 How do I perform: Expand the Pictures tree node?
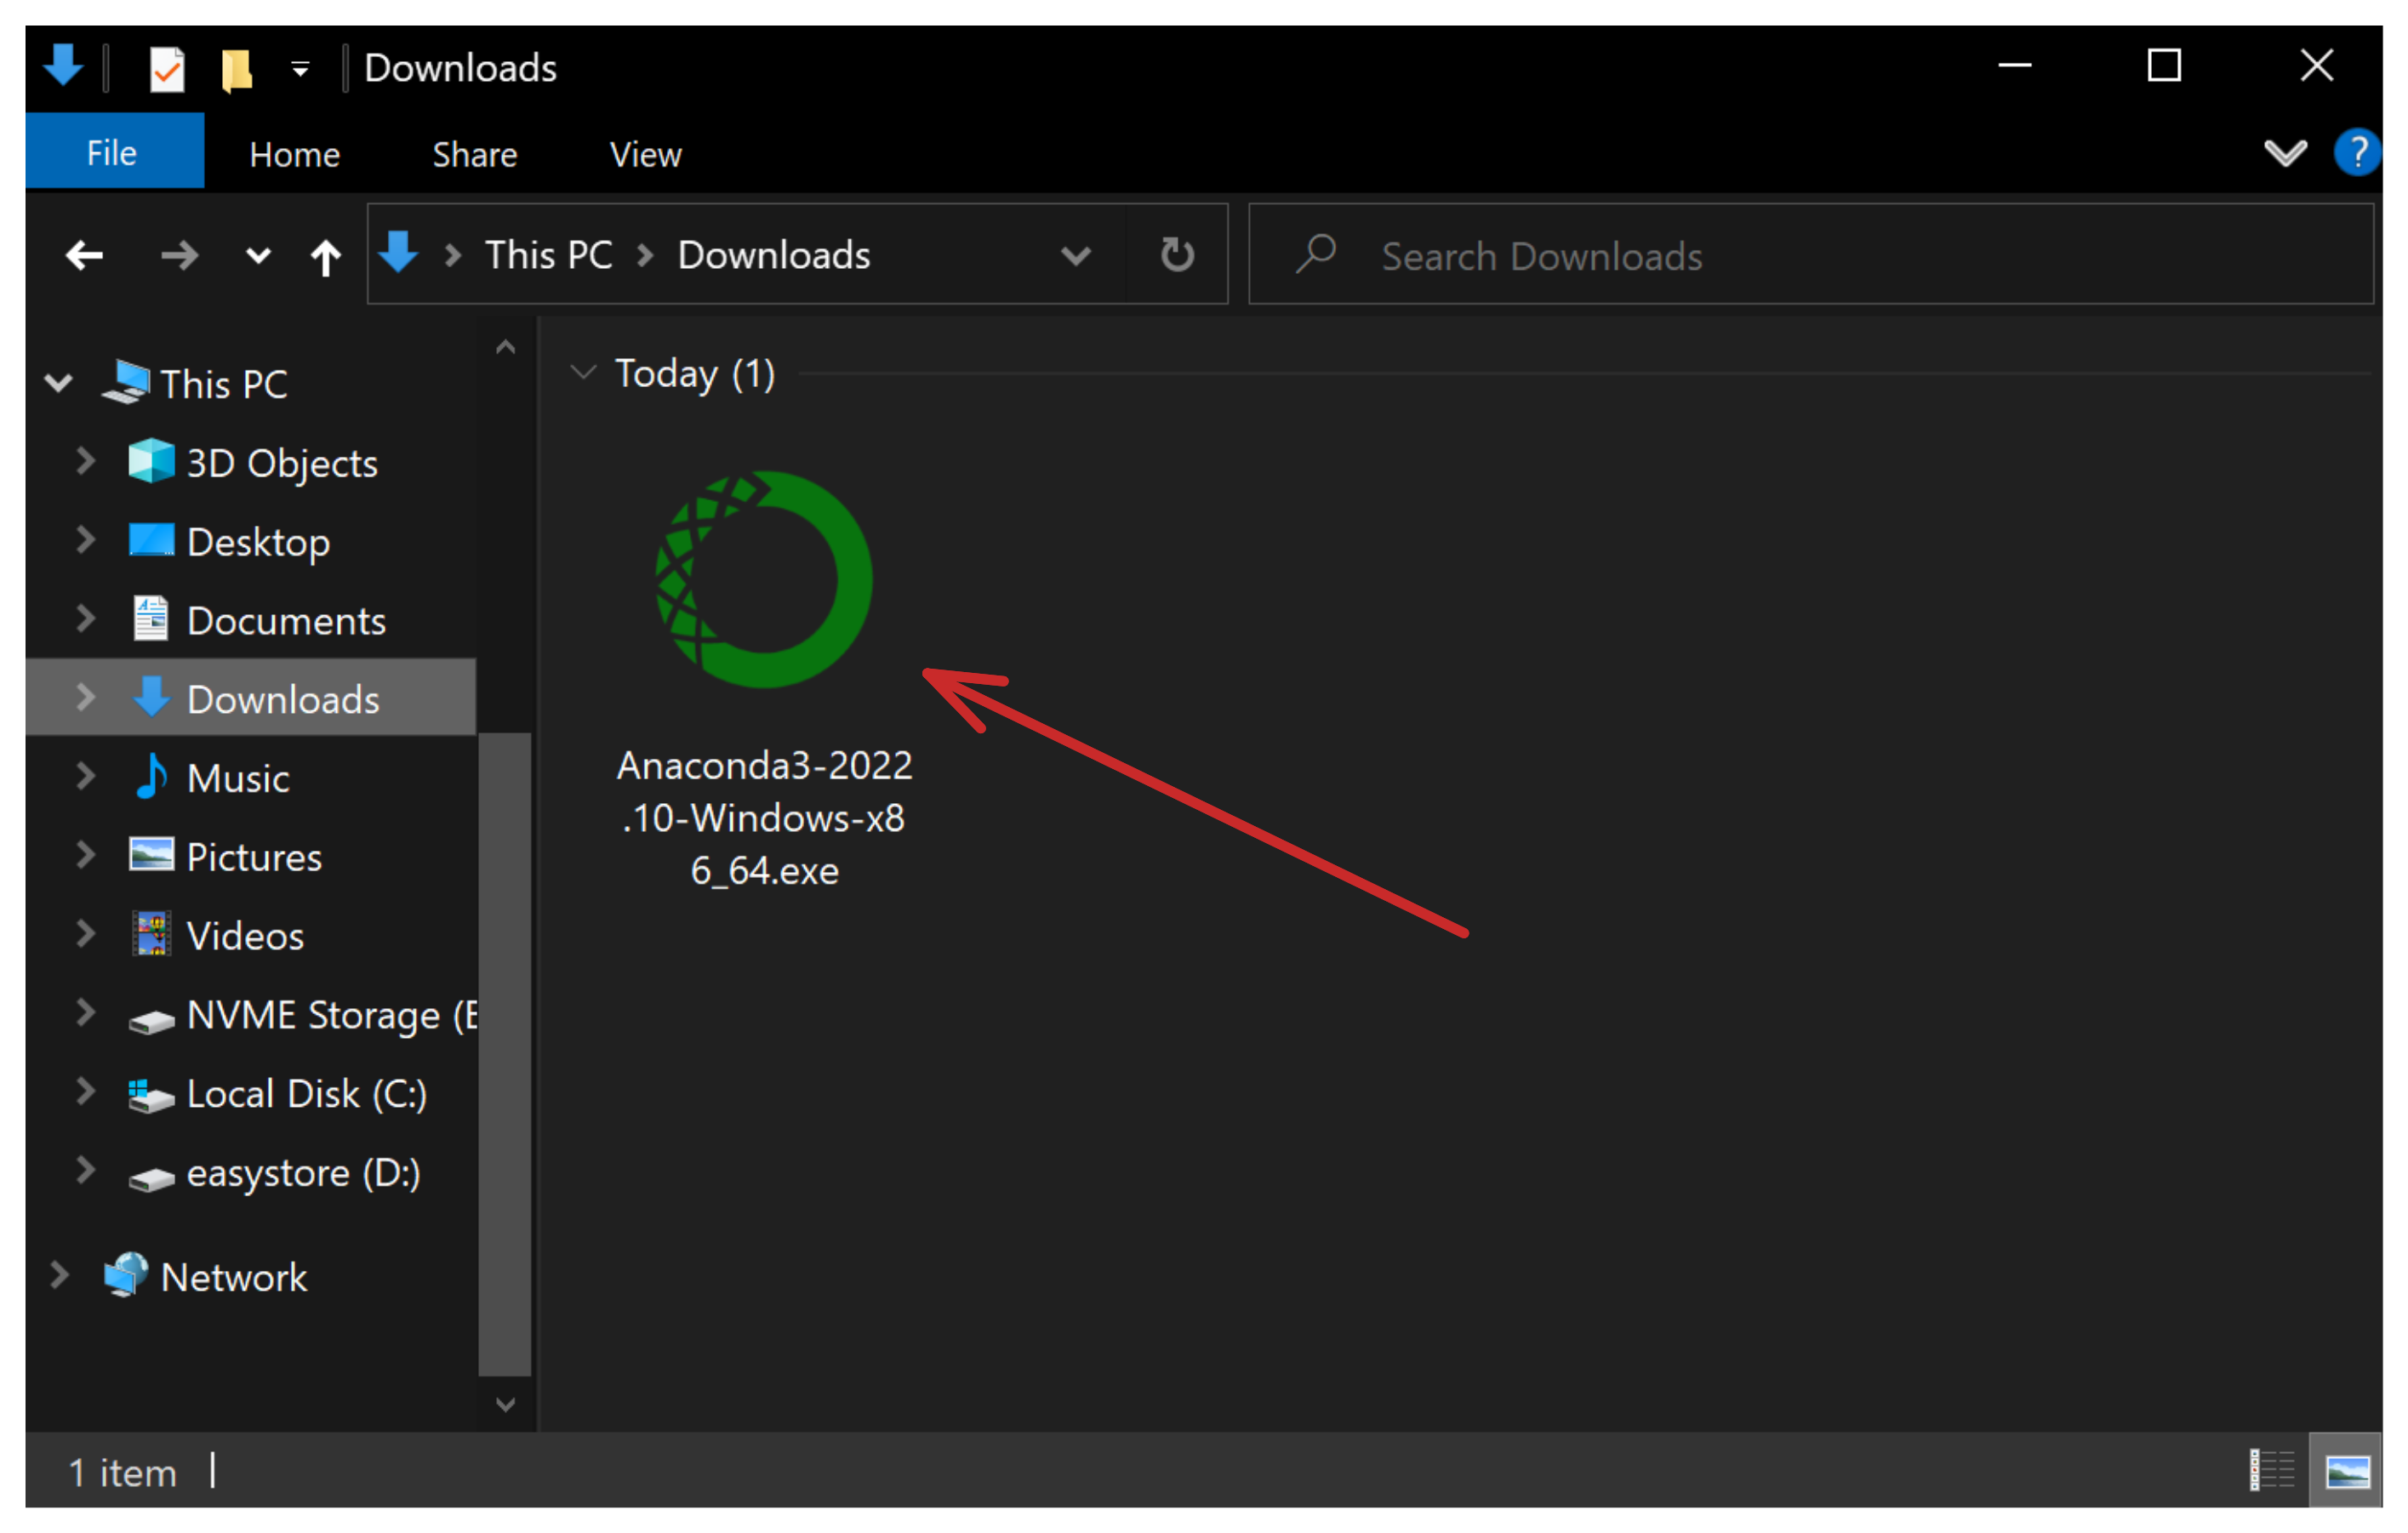86,855
